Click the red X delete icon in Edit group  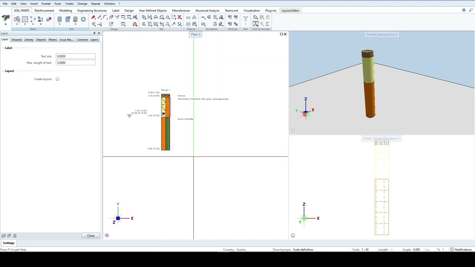[x=179, y=17]
